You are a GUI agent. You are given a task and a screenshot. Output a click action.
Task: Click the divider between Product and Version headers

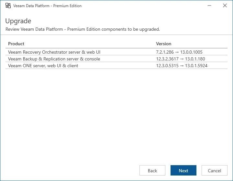click(x=153, y=44)
